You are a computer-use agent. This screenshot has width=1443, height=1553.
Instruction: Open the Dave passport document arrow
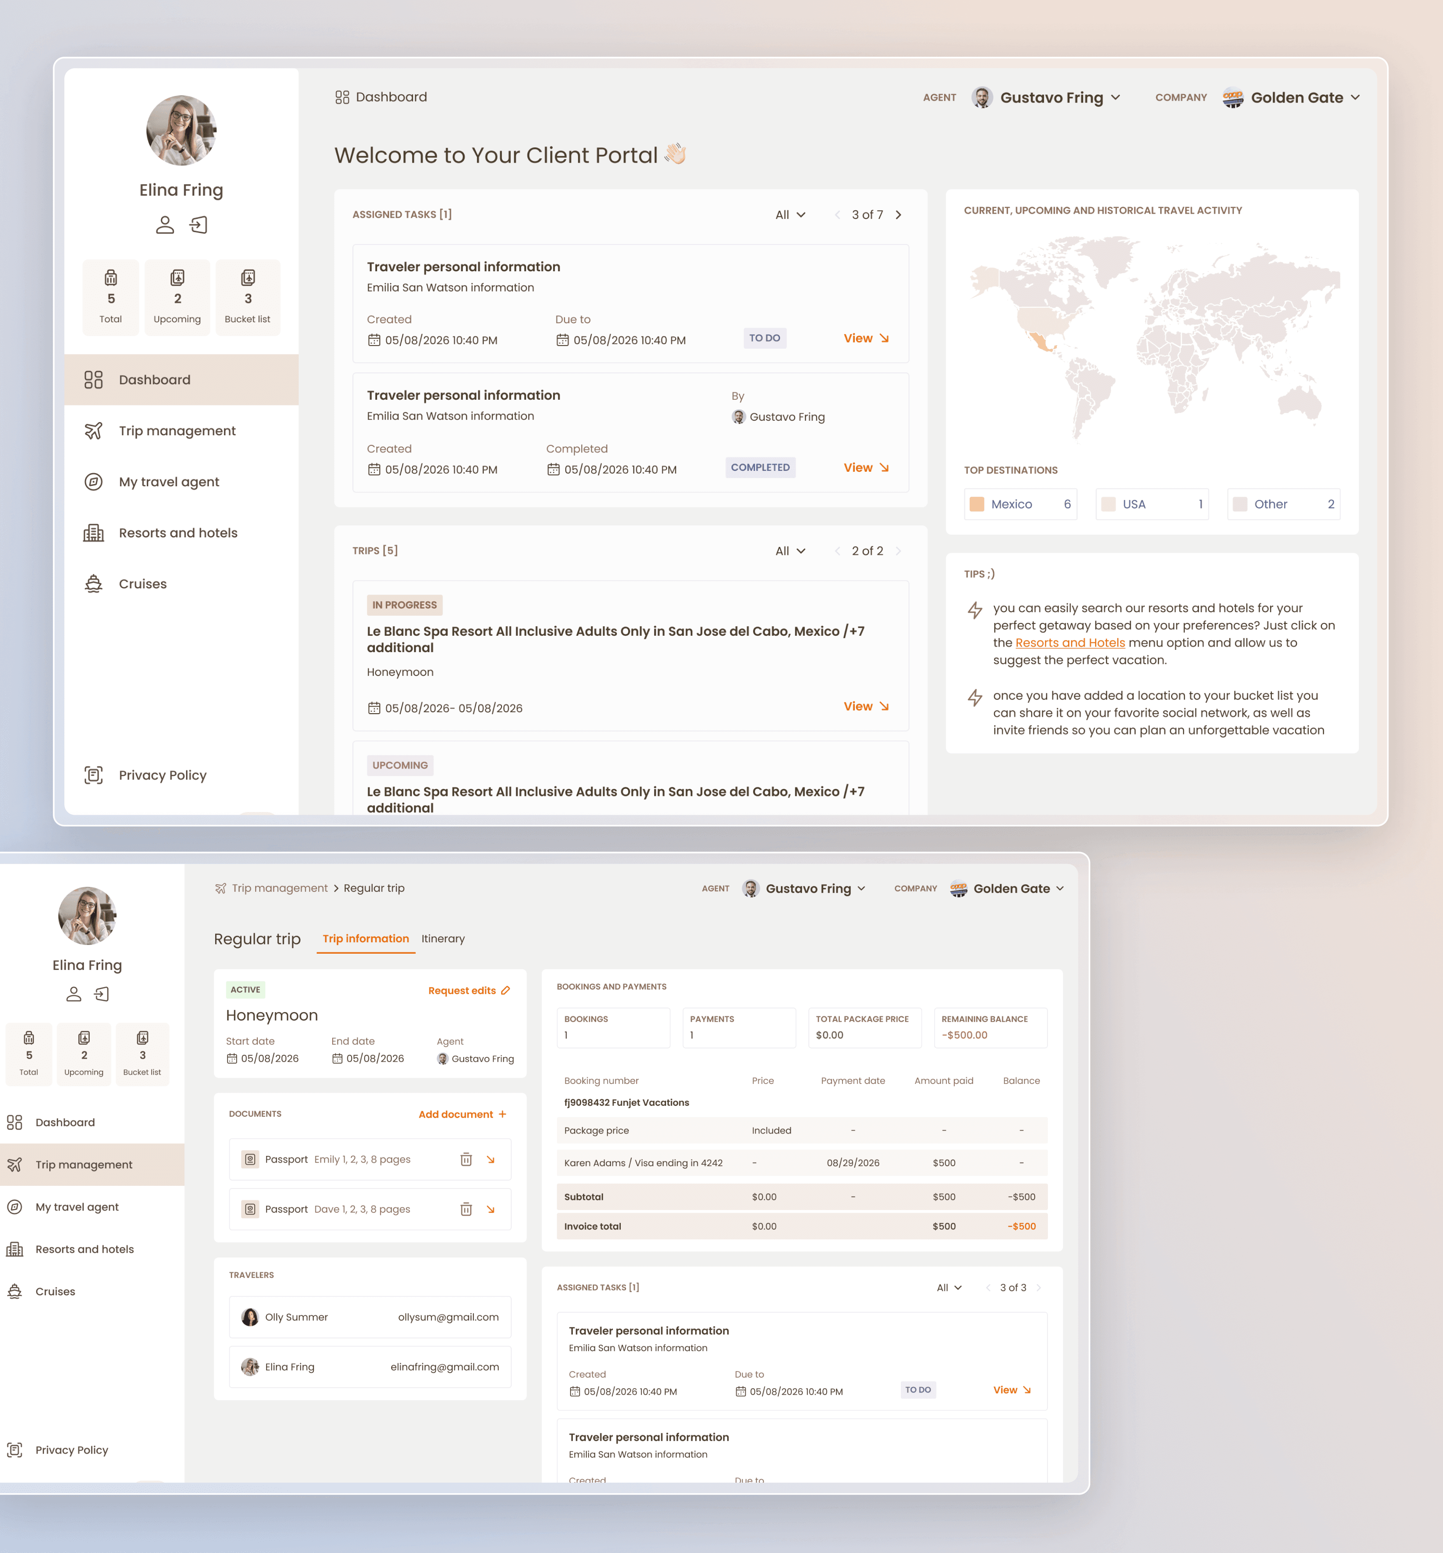491,1210
